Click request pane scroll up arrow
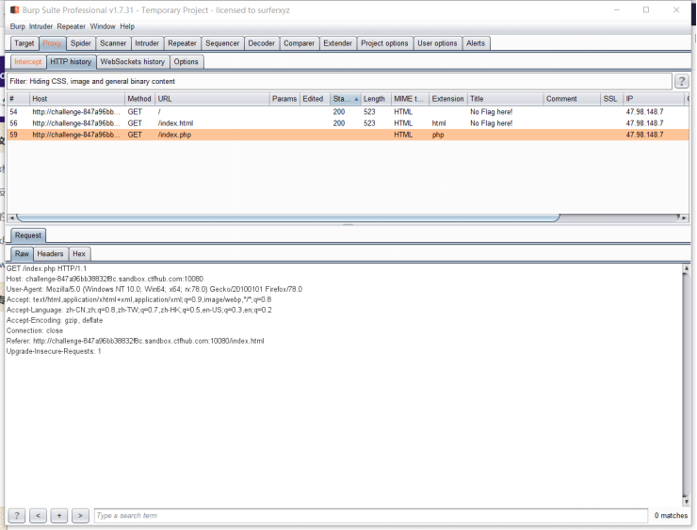Image resolution: width=697 pixels, height=530 pixels. point(687,268)
